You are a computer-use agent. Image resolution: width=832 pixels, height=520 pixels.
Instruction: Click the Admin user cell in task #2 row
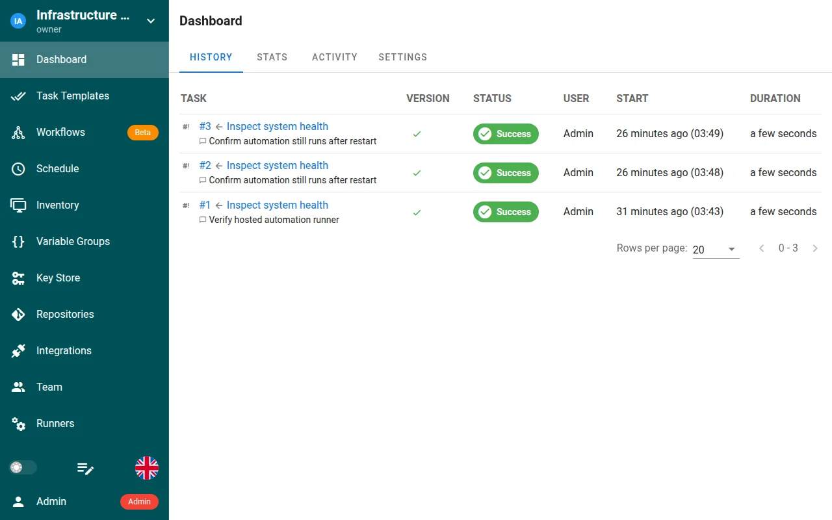[578, 173]
